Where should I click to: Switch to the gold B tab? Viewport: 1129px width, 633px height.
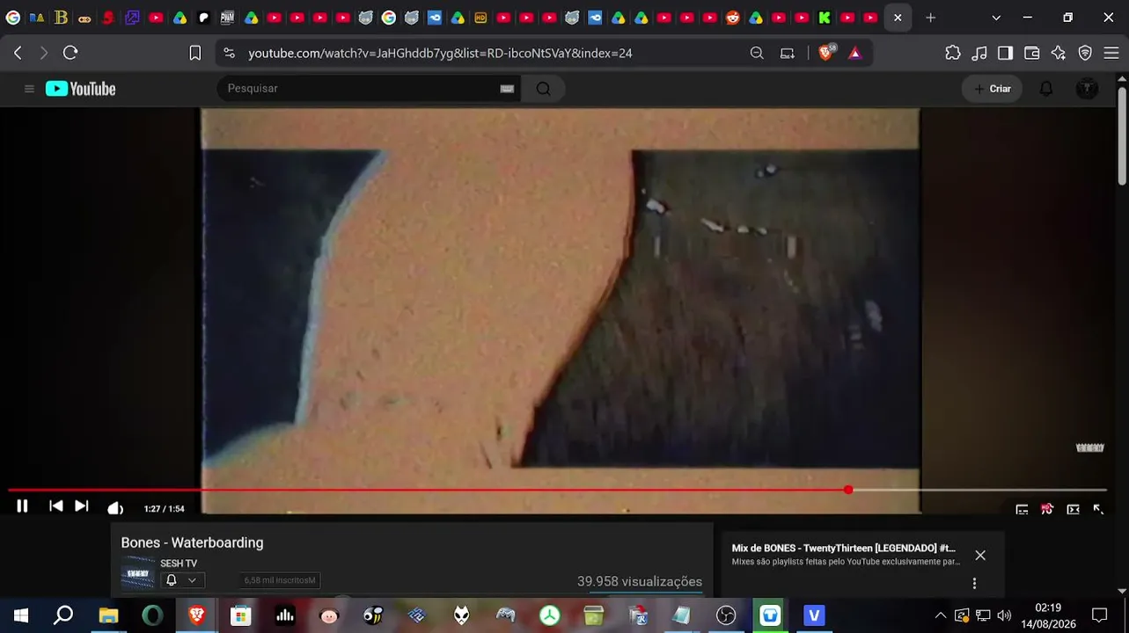pos(61,18)
